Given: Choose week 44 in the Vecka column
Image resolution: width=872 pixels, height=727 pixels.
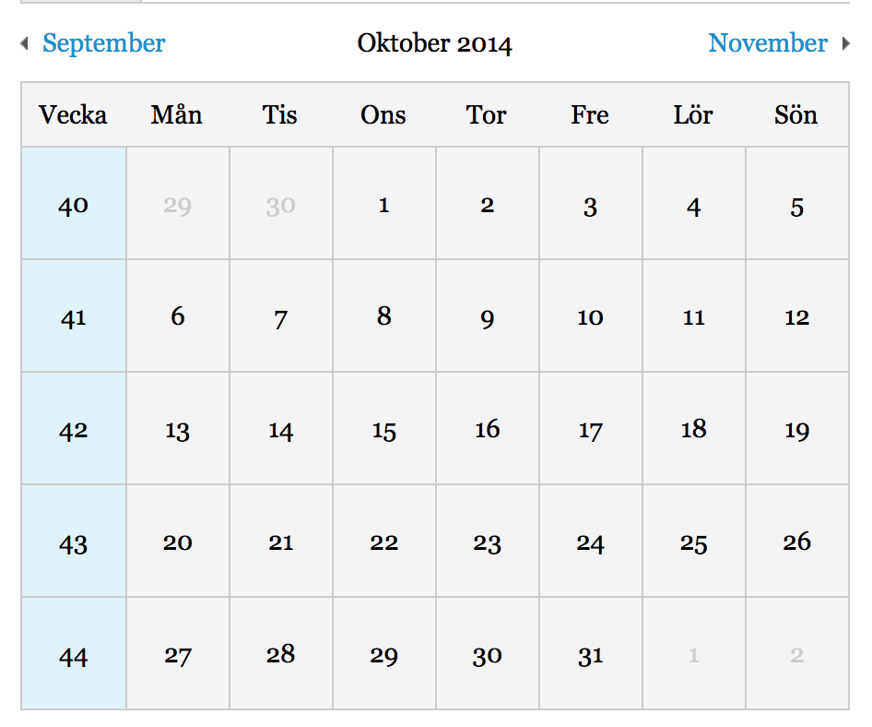Looking at the screenshot, I should click(x=74, y=653).
